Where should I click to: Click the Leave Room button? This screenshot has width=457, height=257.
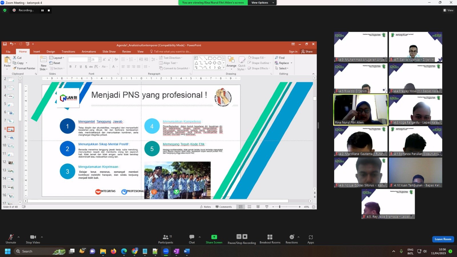click(x=443, y=239)
